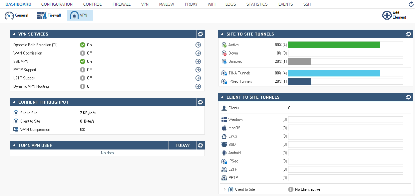Click the Clients person icon
Image resolution: width=415 pixels, height=196 pixels.
point(224,108)
